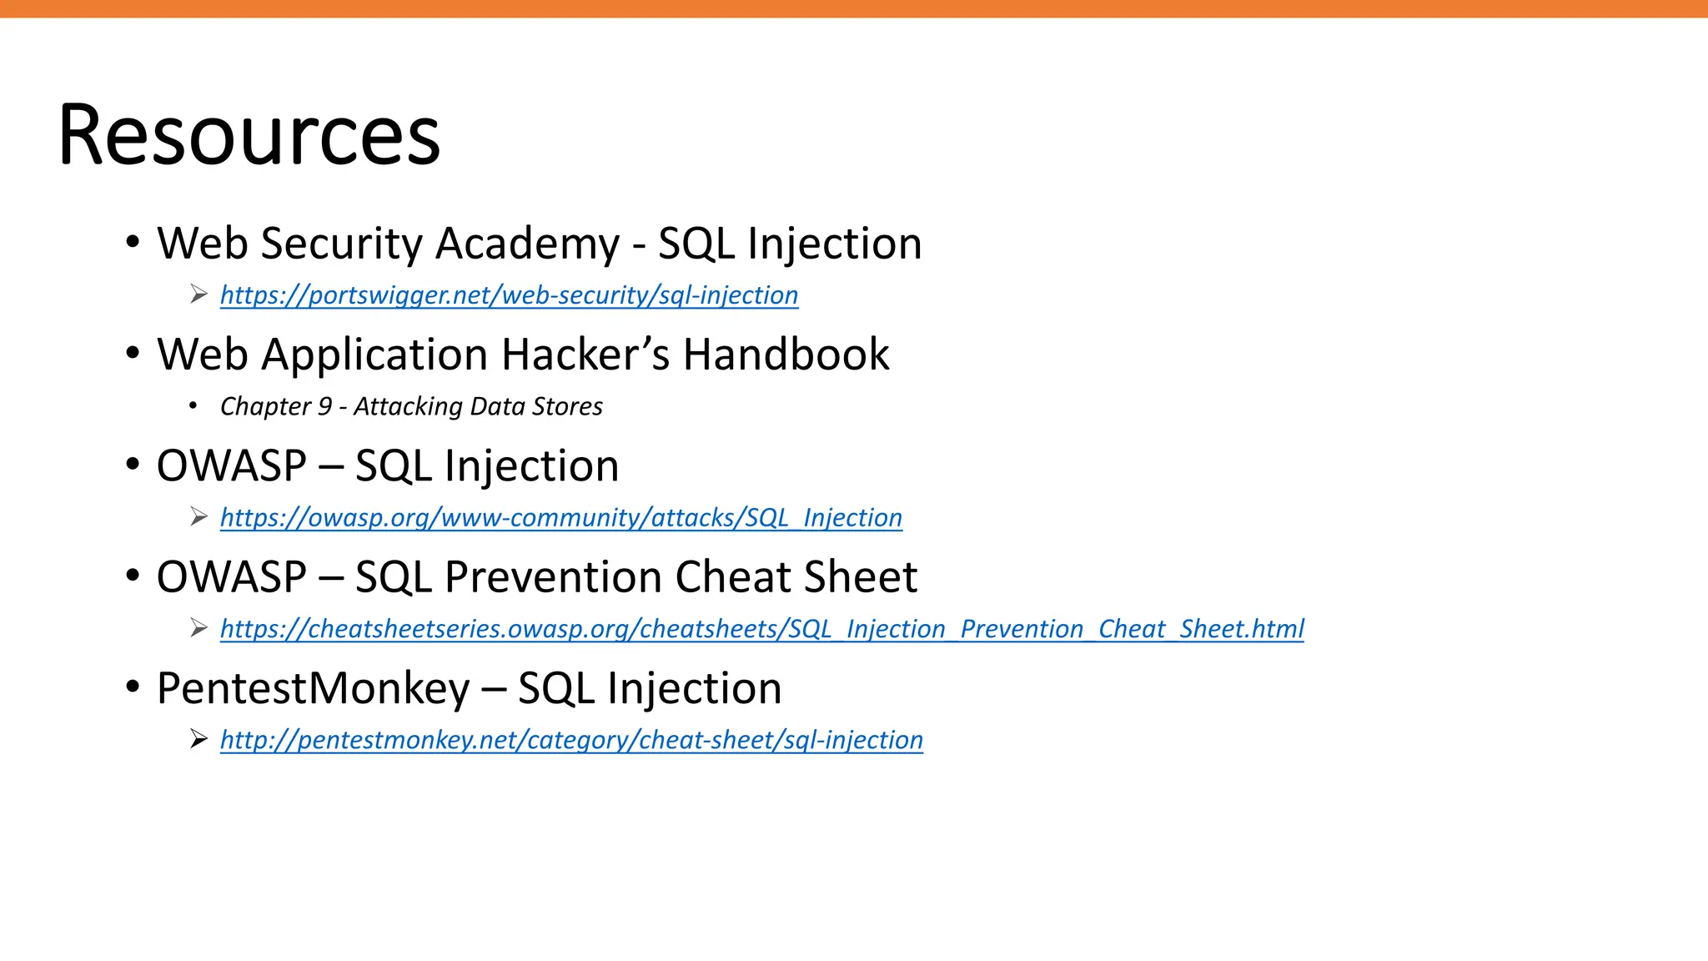Click the orange header bar at top

(x=854, y=8)
